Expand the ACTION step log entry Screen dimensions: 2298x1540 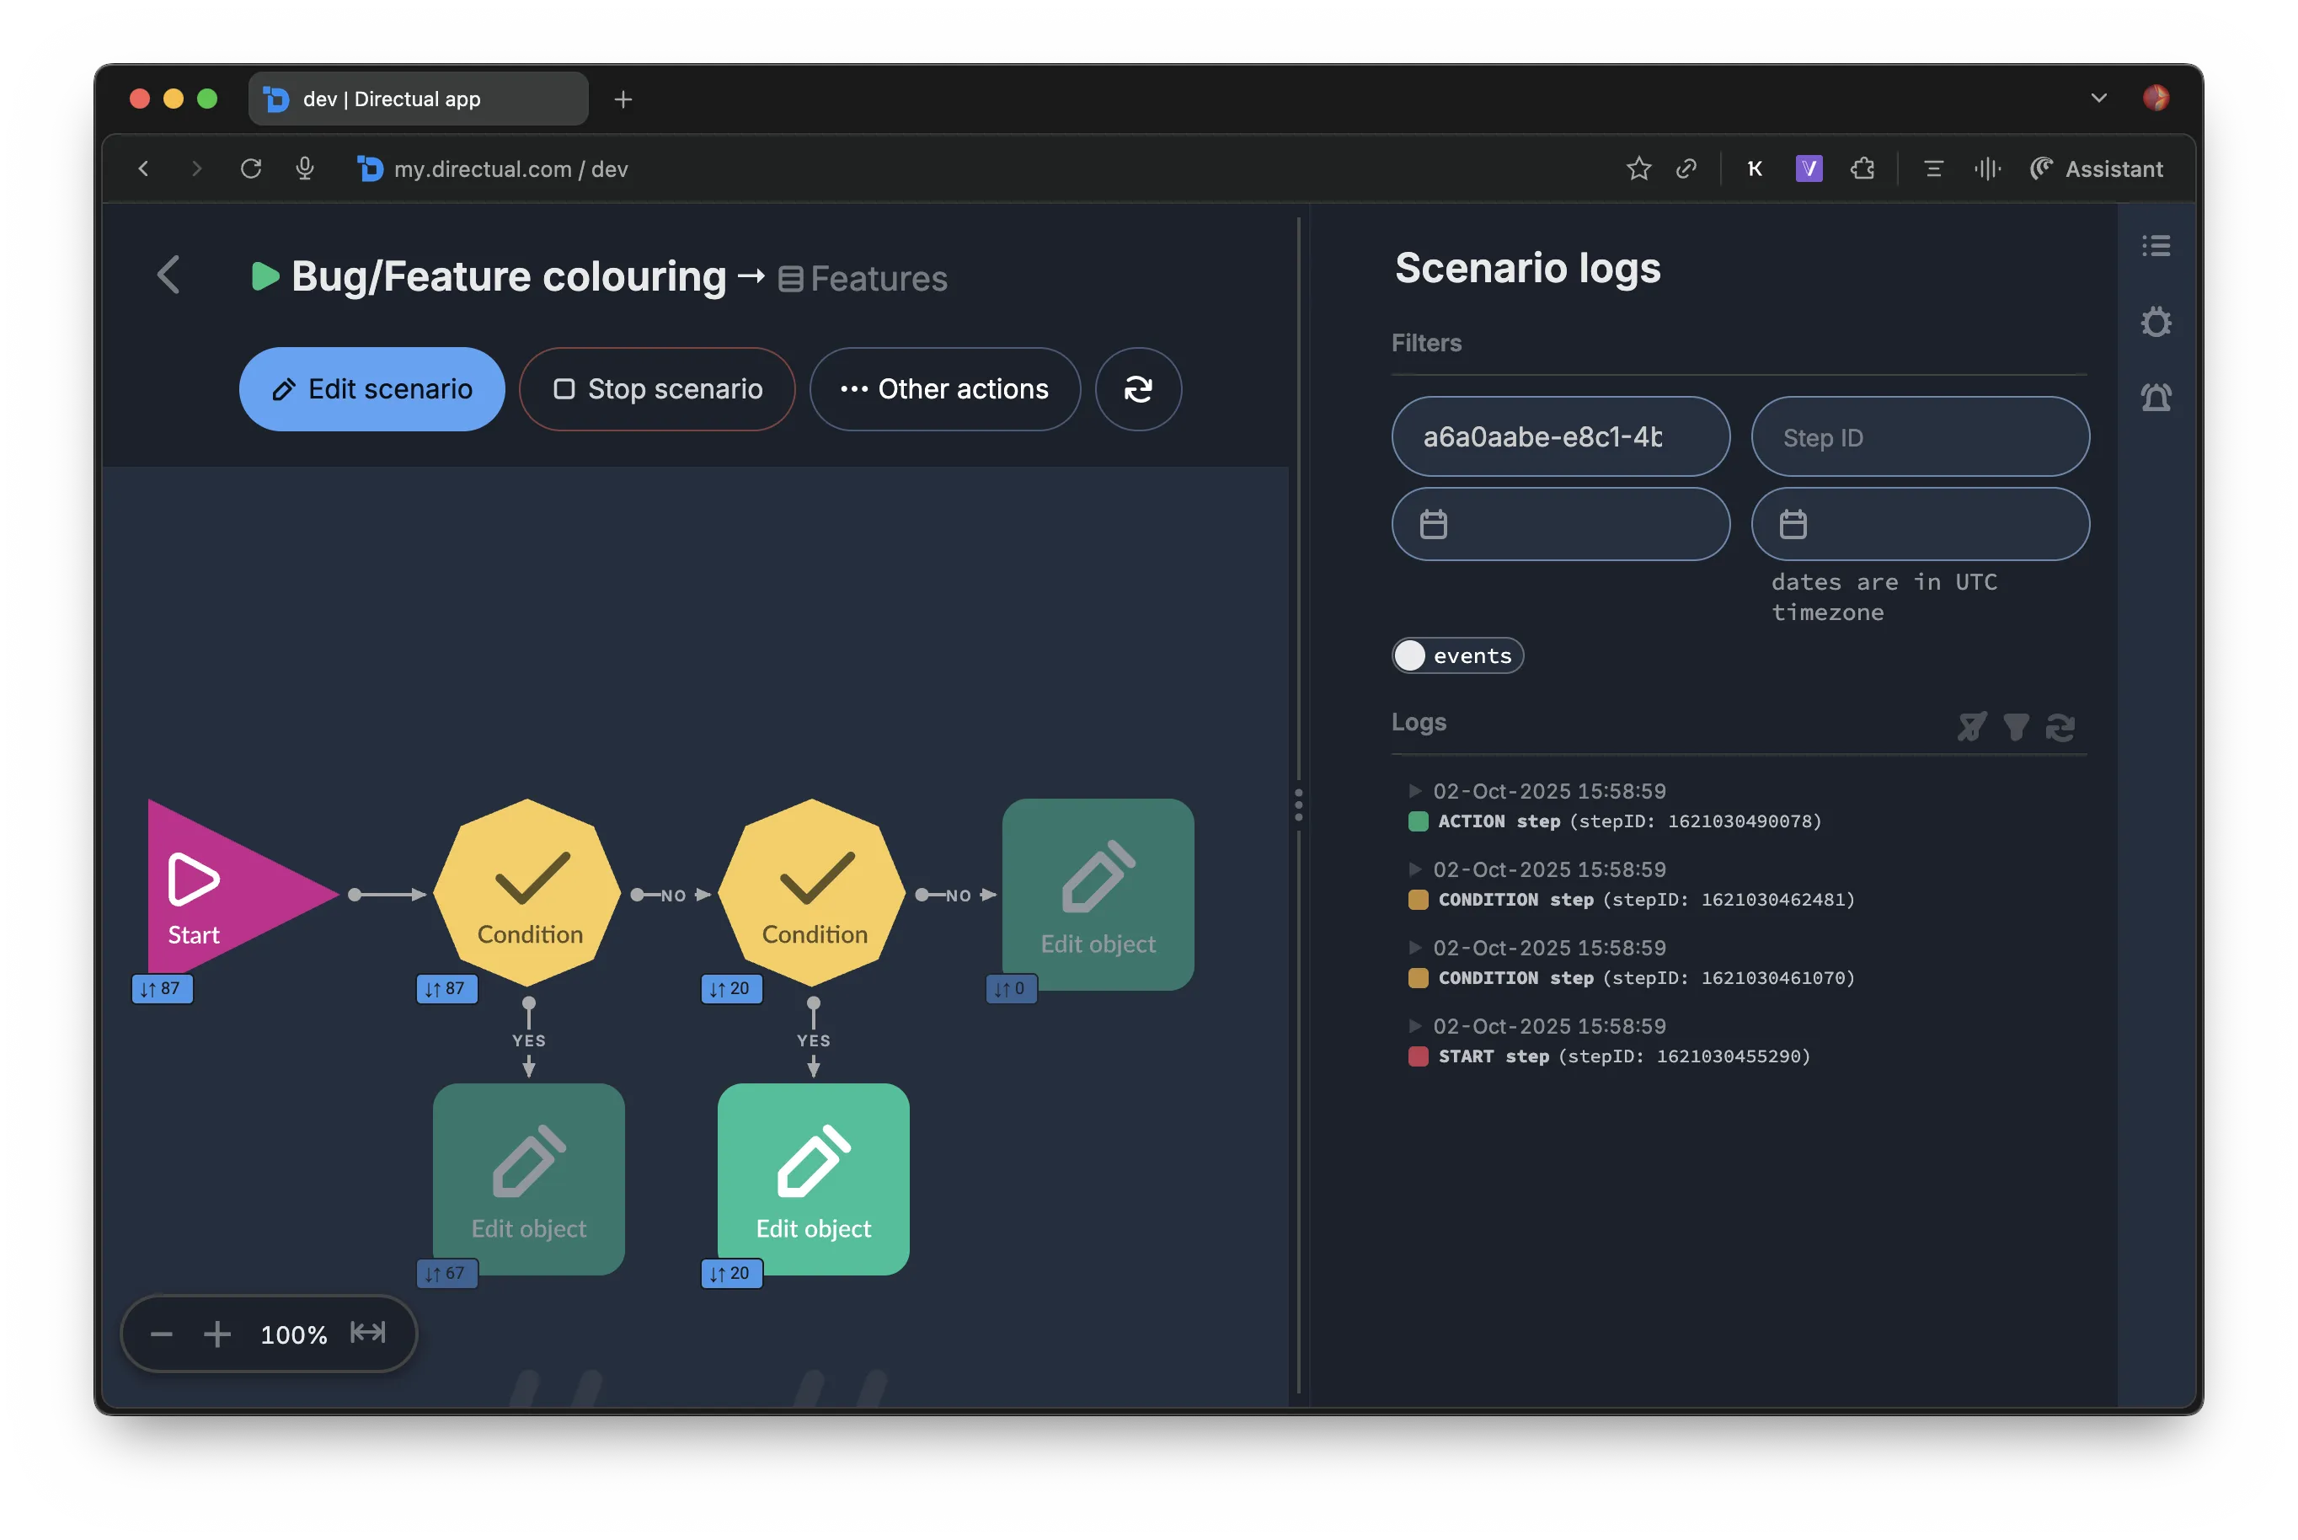coord(1414,790)
